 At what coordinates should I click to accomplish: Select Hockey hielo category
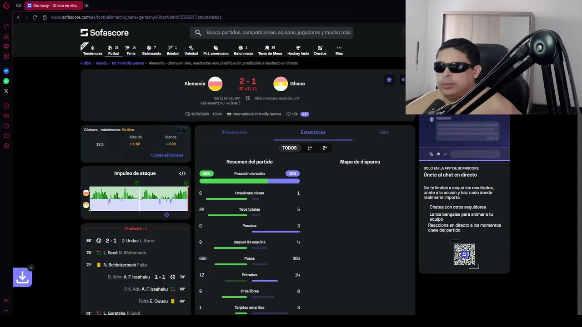coord(298,50)
